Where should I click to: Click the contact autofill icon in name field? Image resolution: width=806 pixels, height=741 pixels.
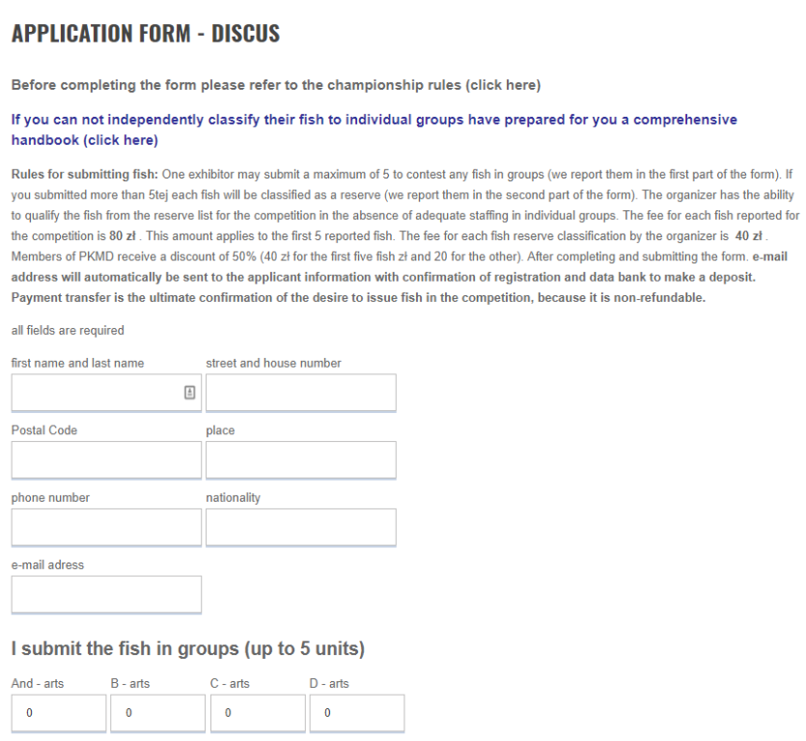point(189,393)
